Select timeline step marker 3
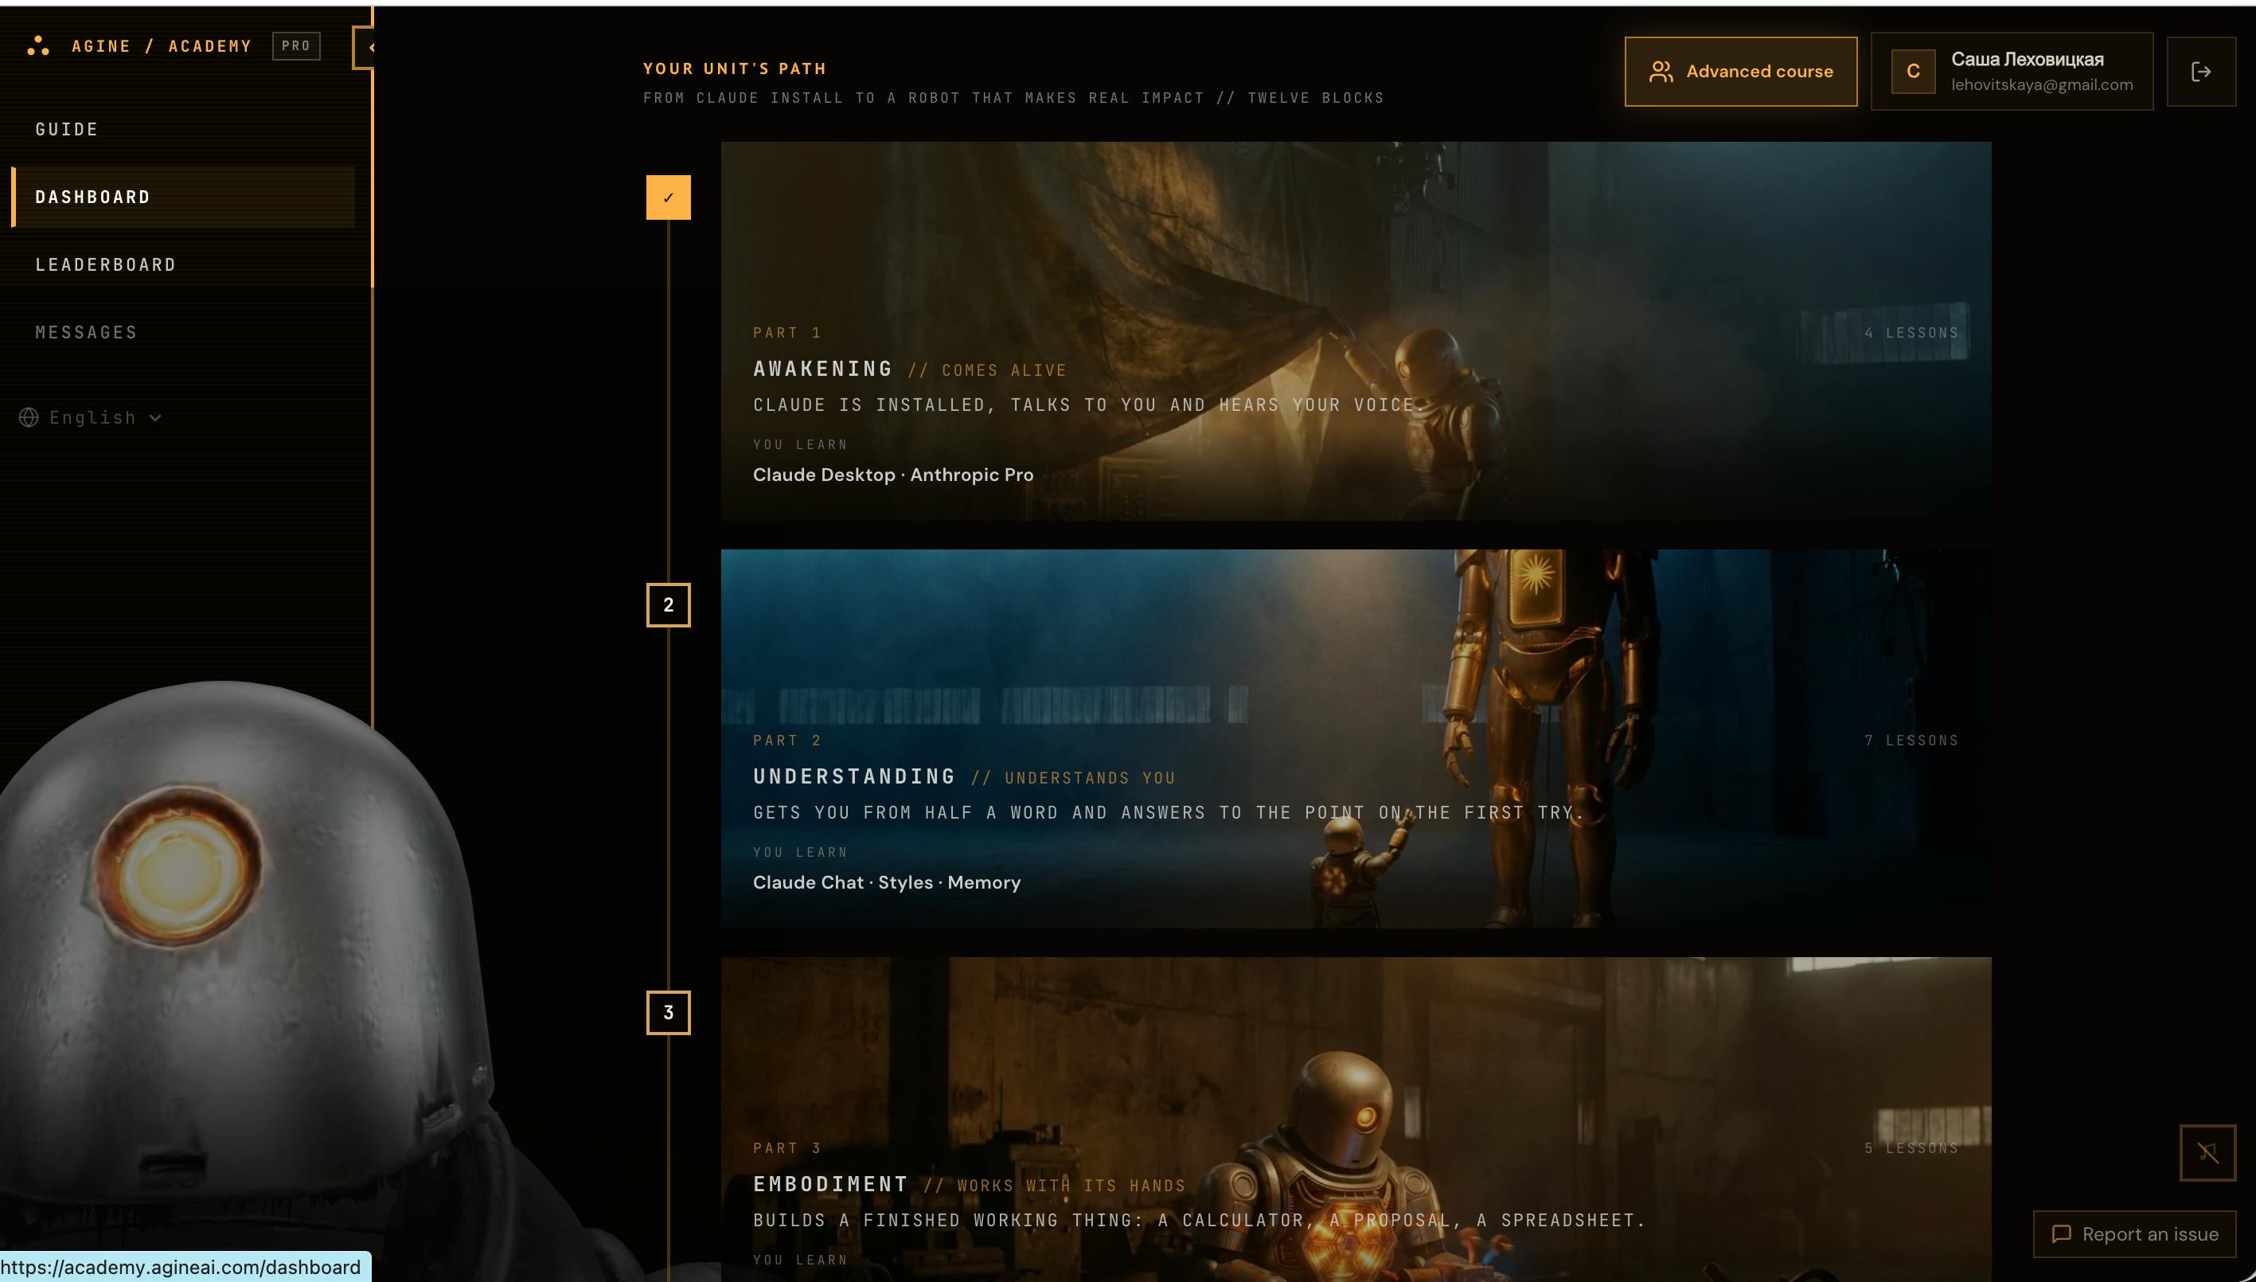 point(668,1013)
